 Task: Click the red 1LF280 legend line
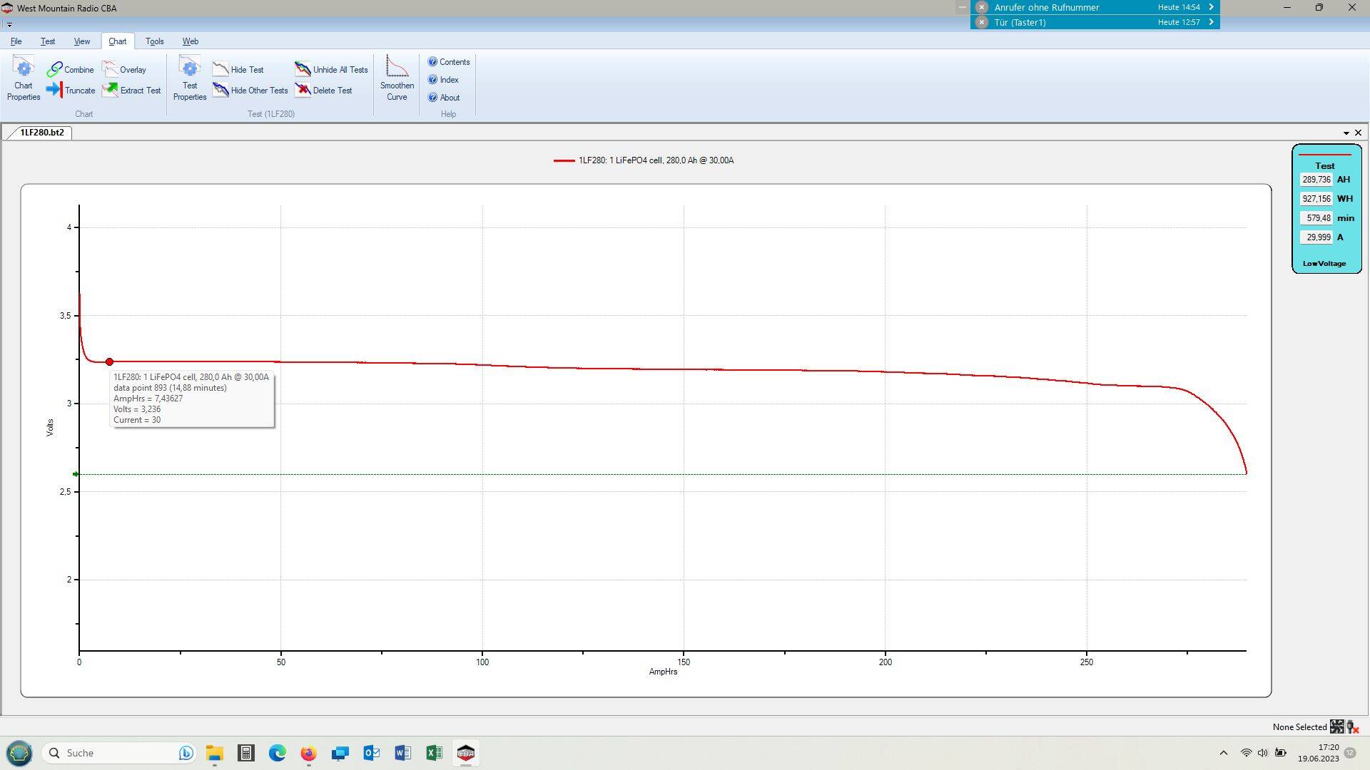(x=564, y=161)
